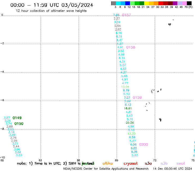
Task: Click the green time stamp 0149
Action: 17,118
